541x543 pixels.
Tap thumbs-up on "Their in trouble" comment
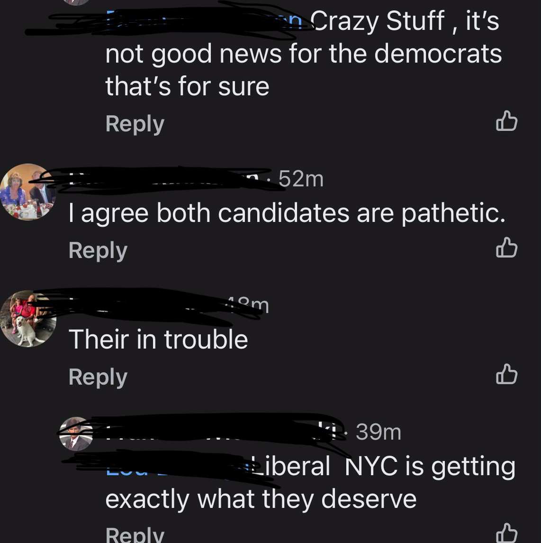(x=506, y=374)
